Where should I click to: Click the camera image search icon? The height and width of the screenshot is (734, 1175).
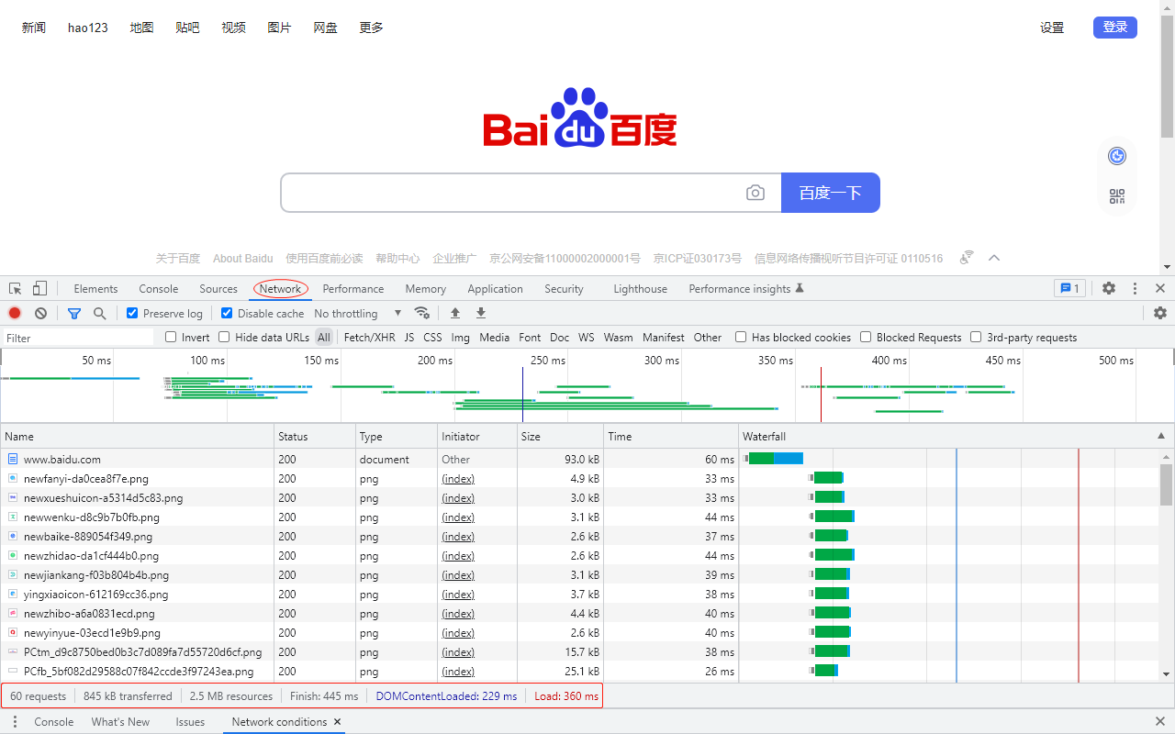755,193
